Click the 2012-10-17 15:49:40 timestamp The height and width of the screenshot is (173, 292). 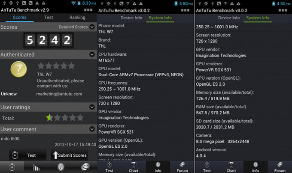[x=76, y=144]
